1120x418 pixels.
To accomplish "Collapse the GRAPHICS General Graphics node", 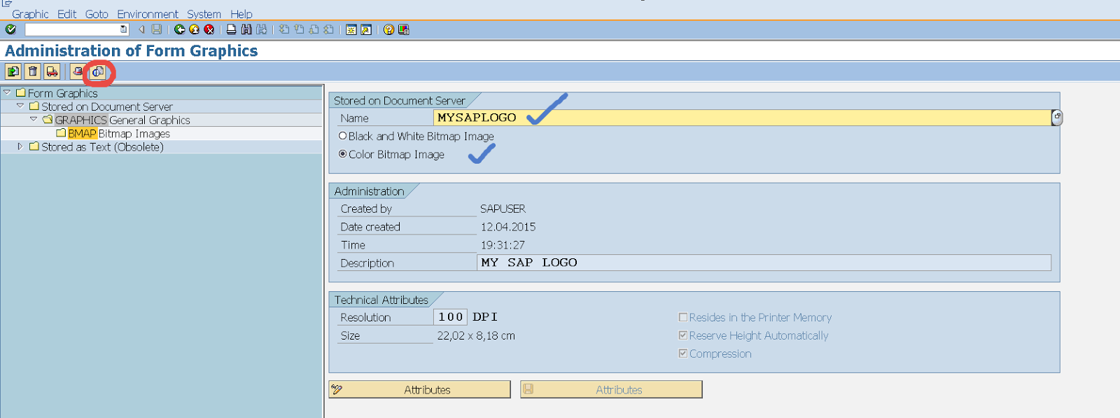I will pyautogui.click(x=34, y=120).
